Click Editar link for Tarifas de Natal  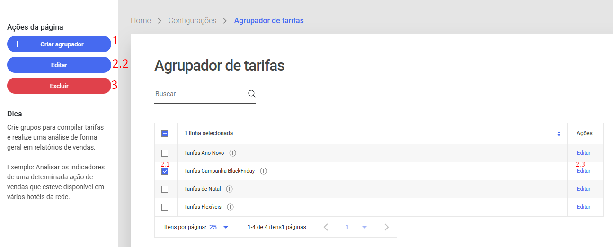pos(583,189)
